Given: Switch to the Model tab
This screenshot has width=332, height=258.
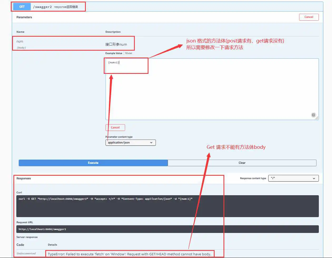Looking at the screenshot, I should click(129, 53).
